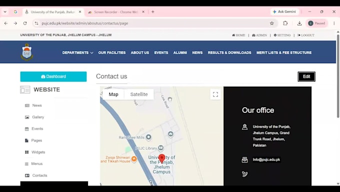Switch the map to Map view

pyautogui.click(x=113, y=94)
